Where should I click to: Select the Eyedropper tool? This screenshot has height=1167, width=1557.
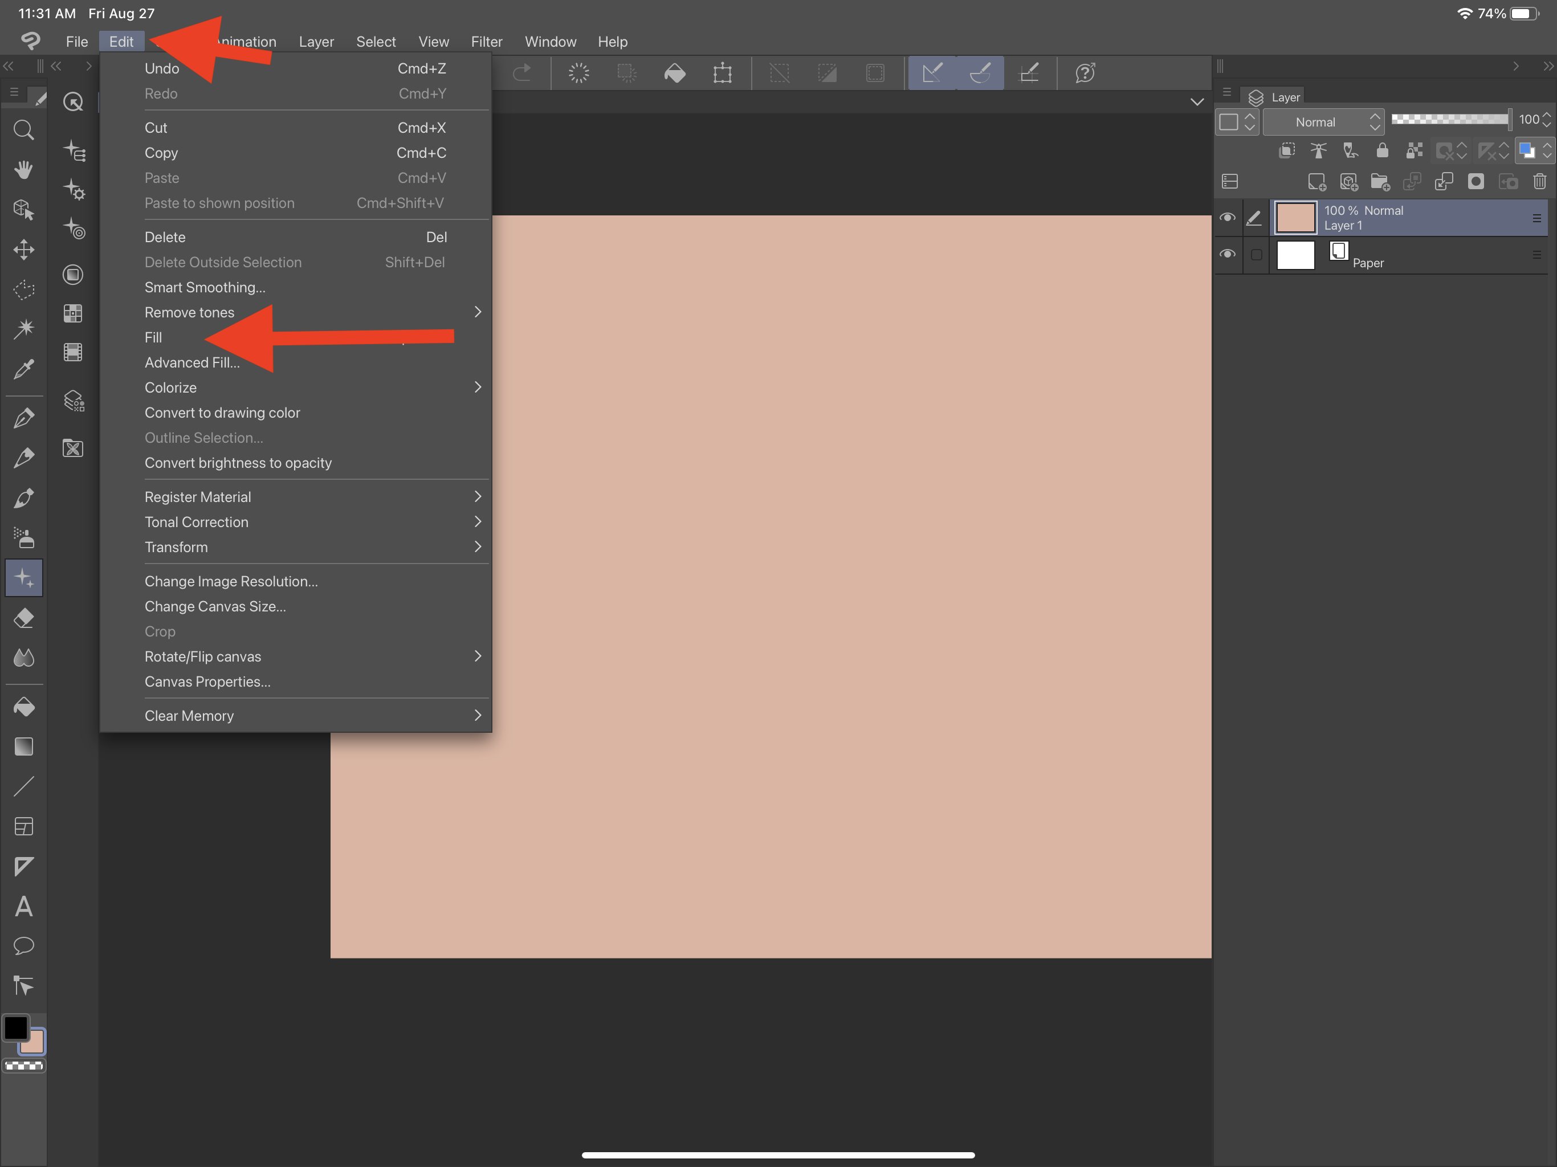point(24,369)
